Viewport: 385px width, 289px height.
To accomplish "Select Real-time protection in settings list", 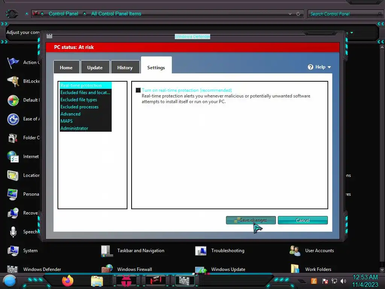I will pyautogui.click(x=85, y=85).
